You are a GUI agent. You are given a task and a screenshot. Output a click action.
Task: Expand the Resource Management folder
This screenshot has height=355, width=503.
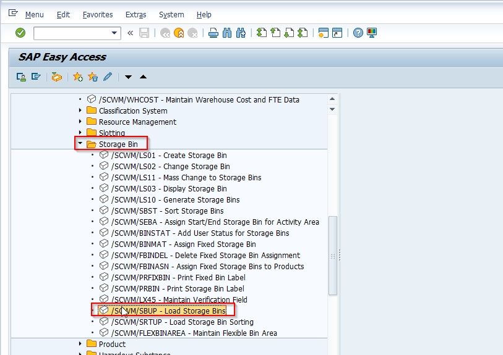(x=80, y=122)
